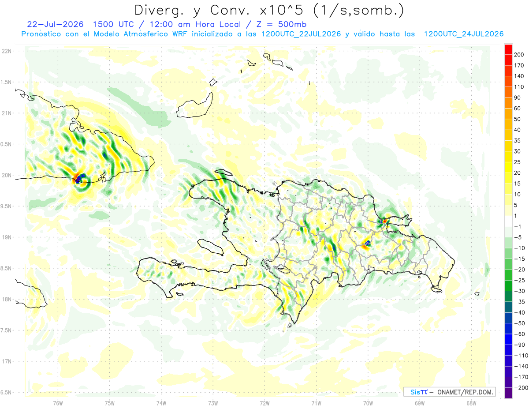This screenshot has height=409, width=529.
Task: Click the '75W' longitude label
Action: 109,403
